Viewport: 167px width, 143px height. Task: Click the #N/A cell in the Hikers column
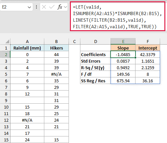click(x=56, y=74)
